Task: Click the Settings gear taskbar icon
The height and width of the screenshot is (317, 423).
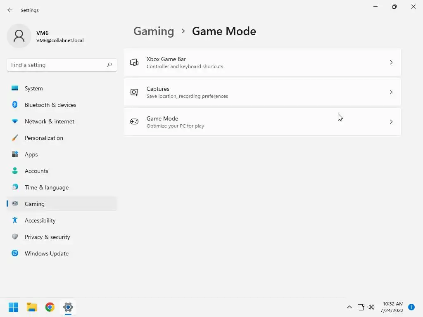Action: 68,307
